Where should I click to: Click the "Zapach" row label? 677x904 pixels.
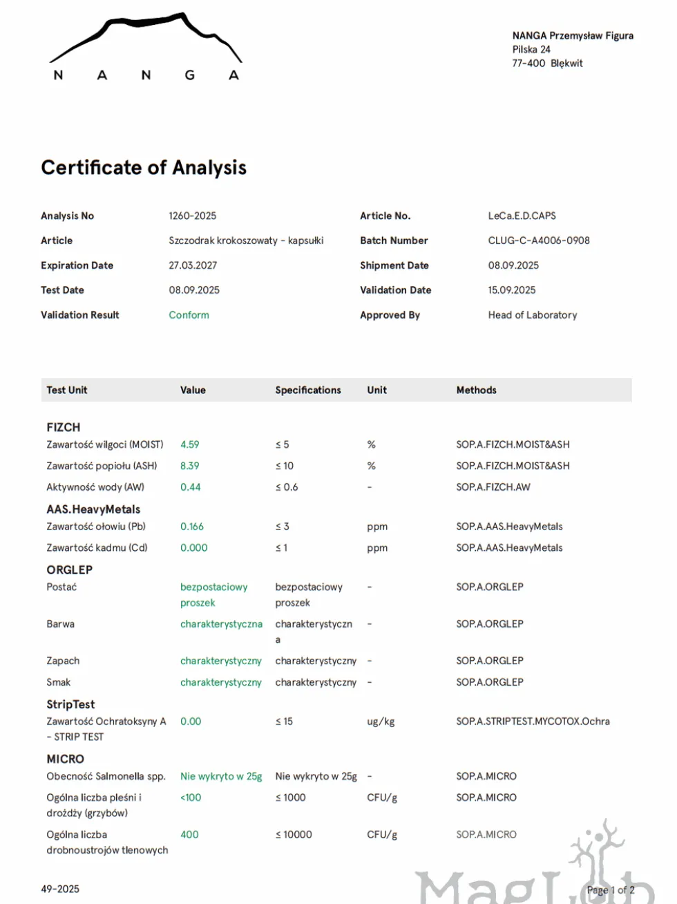[x=63, y=661]
